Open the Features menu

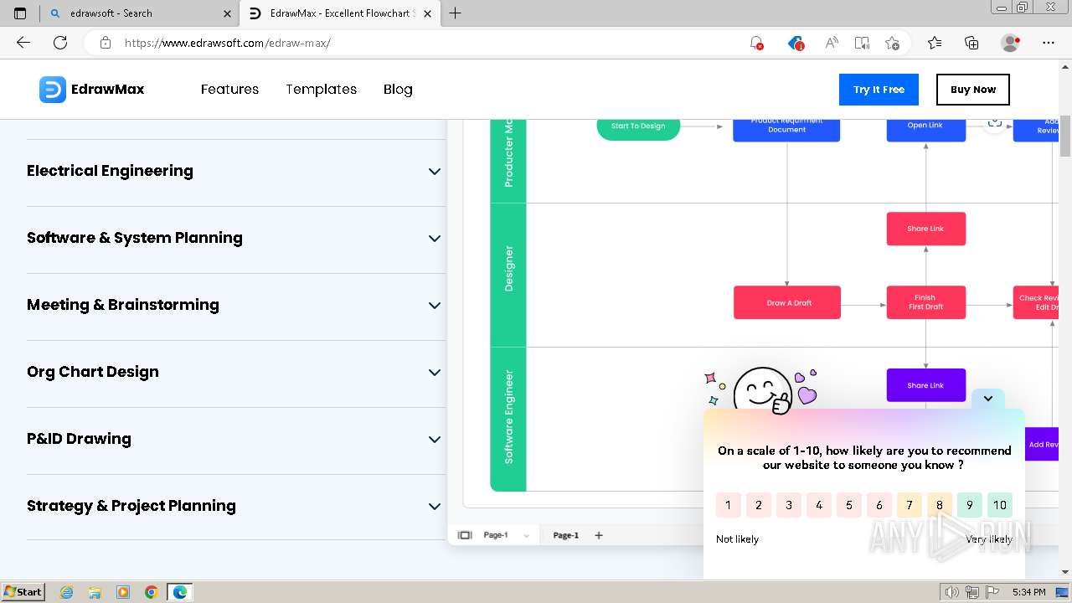229,90
